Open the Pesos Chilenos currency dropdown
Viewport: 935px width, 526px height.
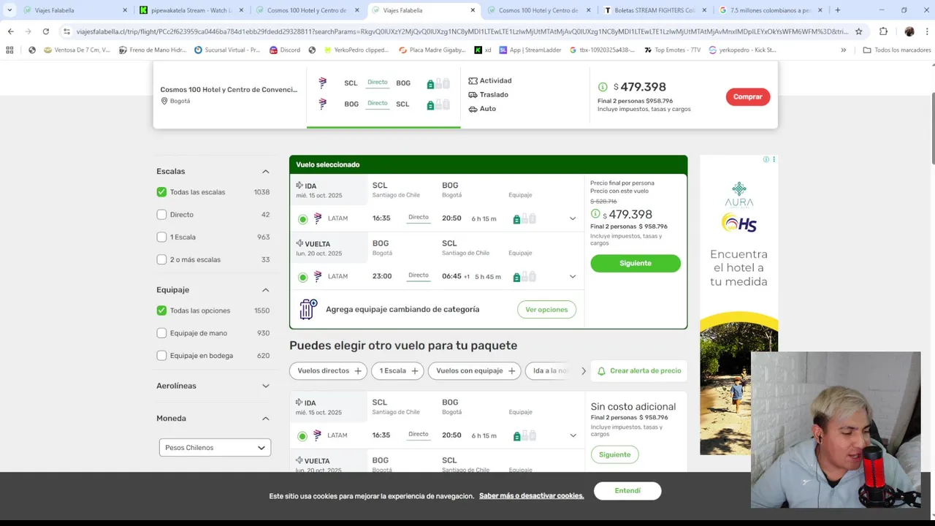click(x=215, y=447)
